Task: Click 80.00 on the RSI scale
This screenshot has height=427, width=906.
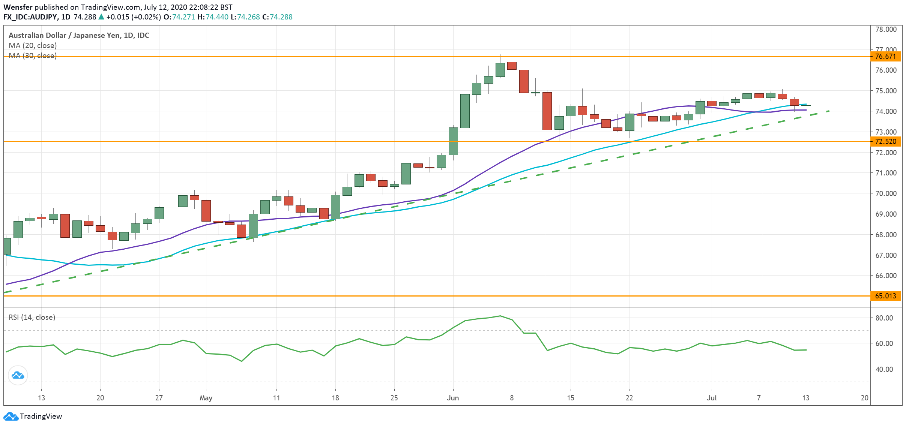Action: pyautogui.click(x=884, y=318)
